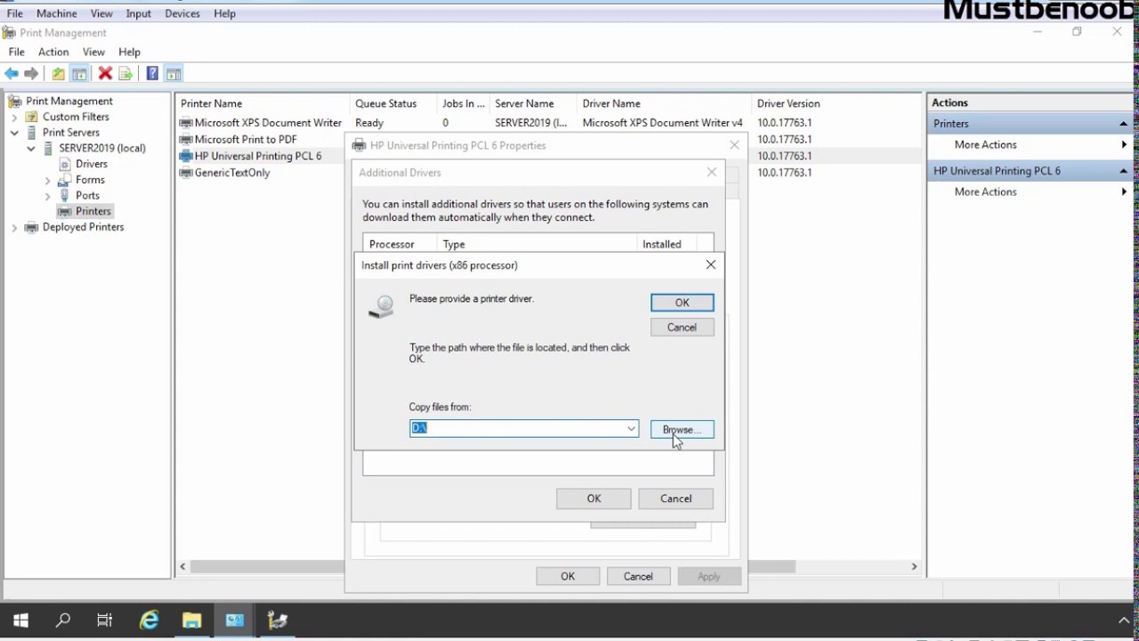The height and width of the screenshot is (641, 1139).
Task: Expand the Ports tree node
Action: click(x=48, y=196)
